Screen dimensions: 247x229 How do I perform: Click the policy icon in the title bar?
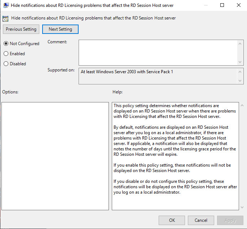pos(6,5)
